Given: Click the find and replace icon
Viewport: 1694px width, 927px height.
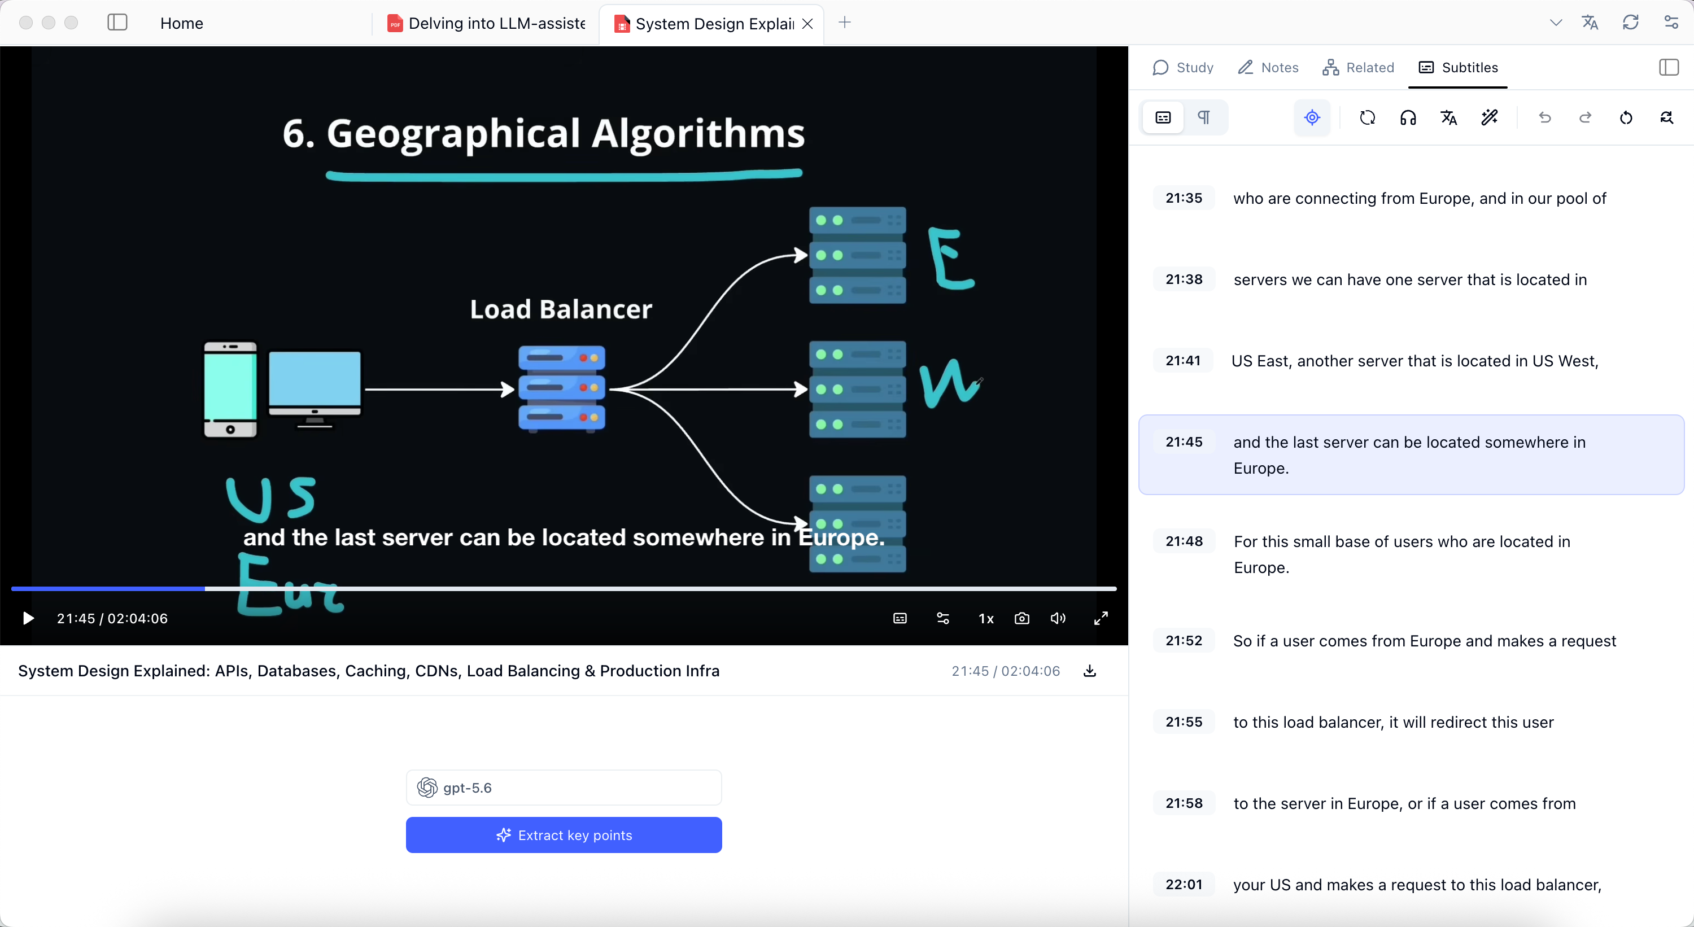Looking at the screenshot, I should tap(1666, 117).
